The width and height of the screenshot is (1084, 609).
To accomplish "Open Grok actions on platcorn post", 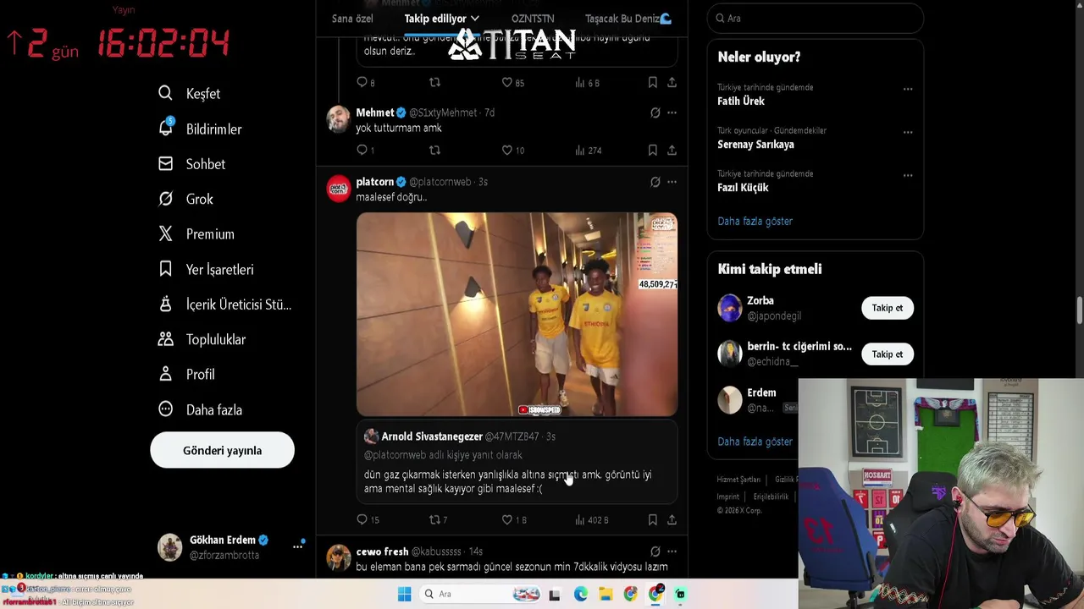I will pos(655,182).
